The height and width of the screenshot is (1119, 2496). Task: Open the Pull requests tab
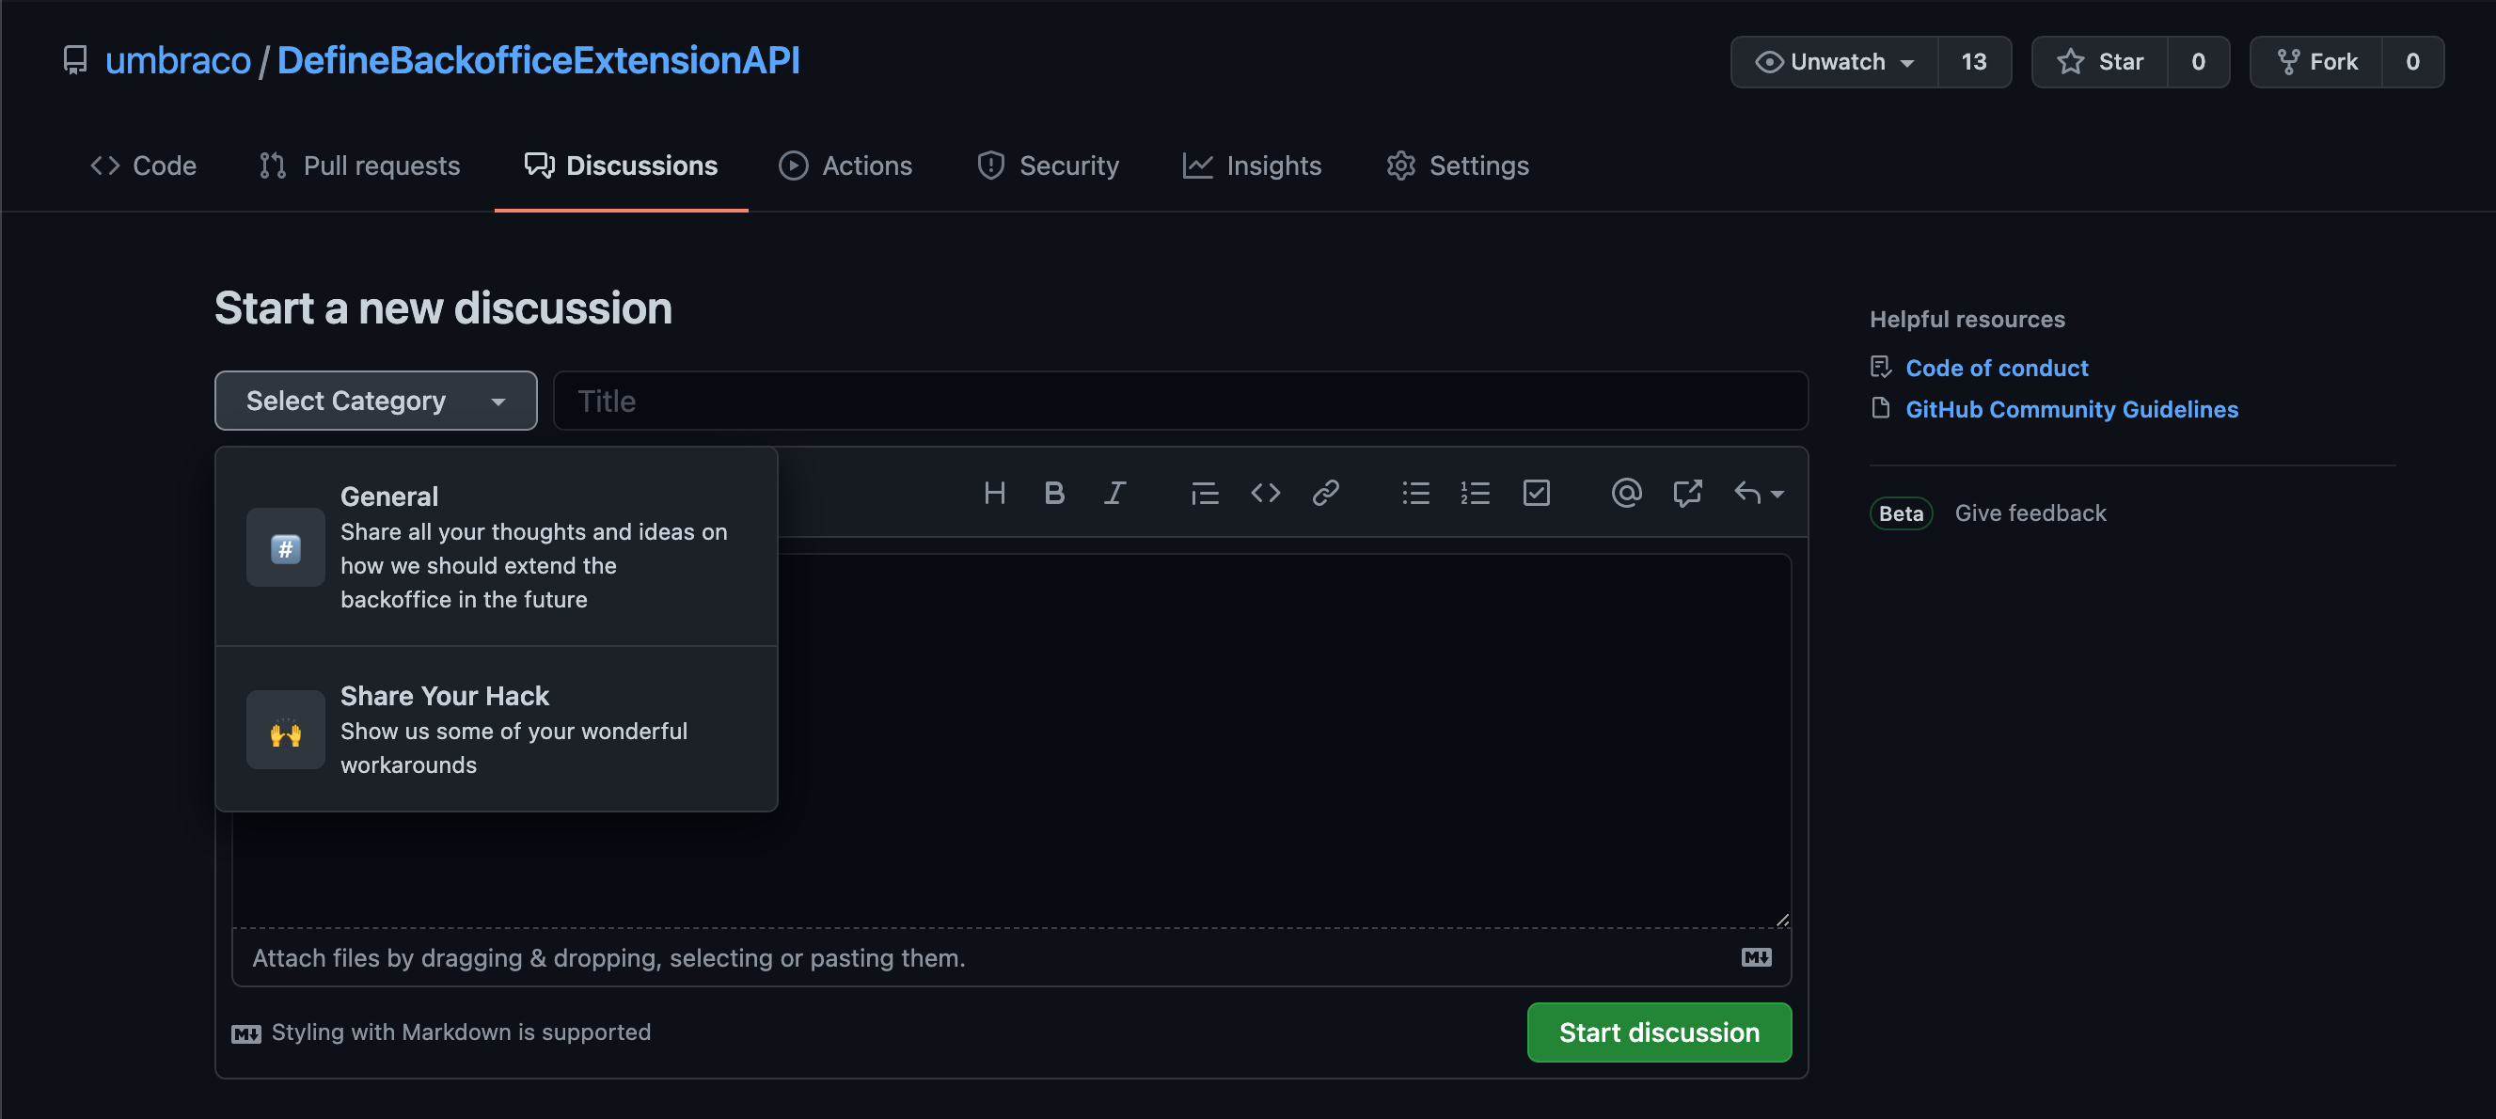(359, 165)
